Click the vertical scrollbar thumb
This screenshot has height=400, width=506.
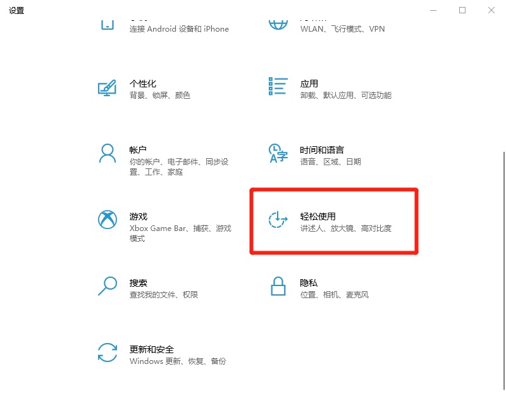point(503,270)
